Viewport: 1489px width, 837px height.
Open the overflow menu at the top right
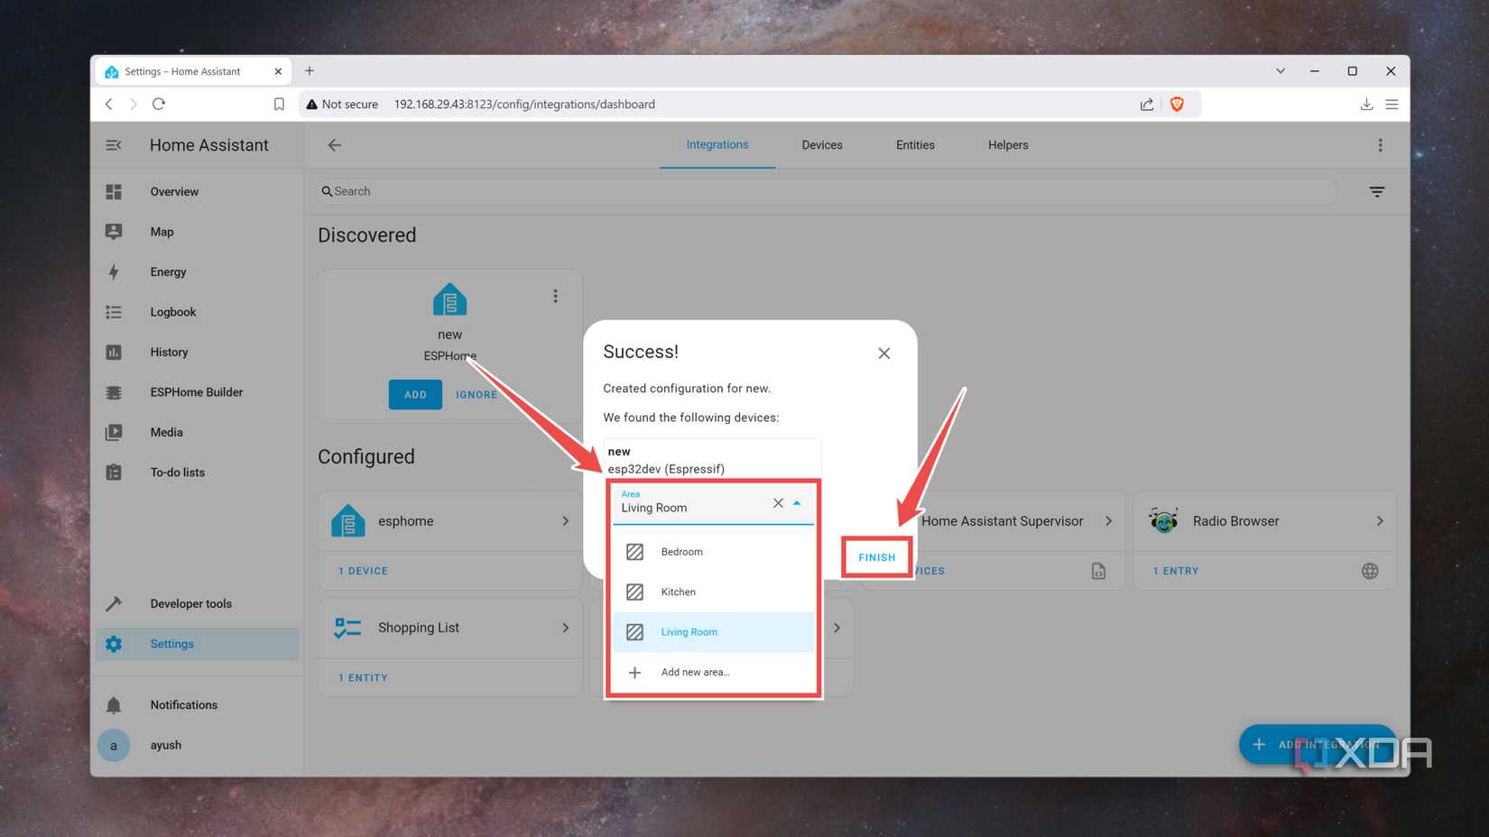click(x=1380, y=144)
